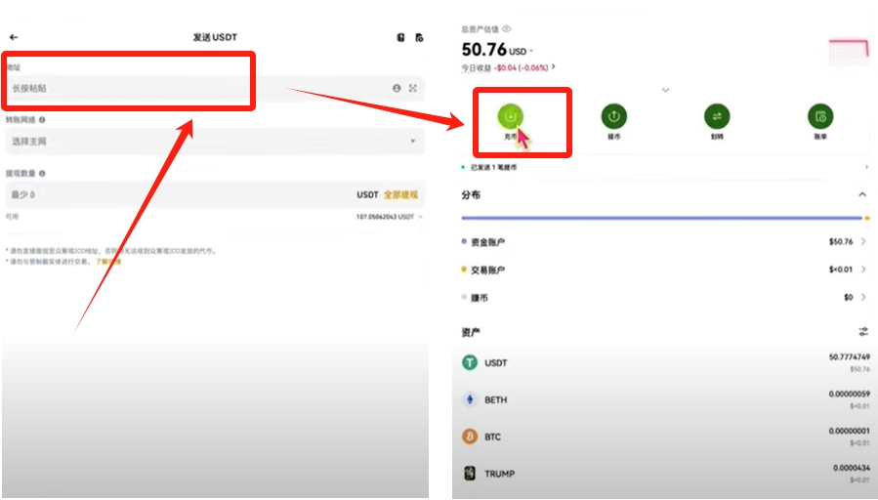This screenshot has width=878, height=500.
Task: Tap the 账单 bills icon
Action: (820, 116)
